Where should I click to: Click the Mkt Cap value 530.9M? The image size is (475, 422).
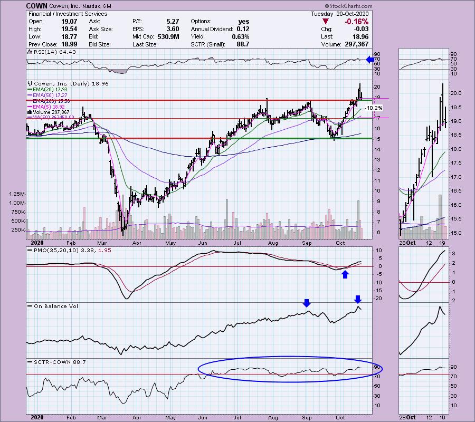click(x=168, y=36)
